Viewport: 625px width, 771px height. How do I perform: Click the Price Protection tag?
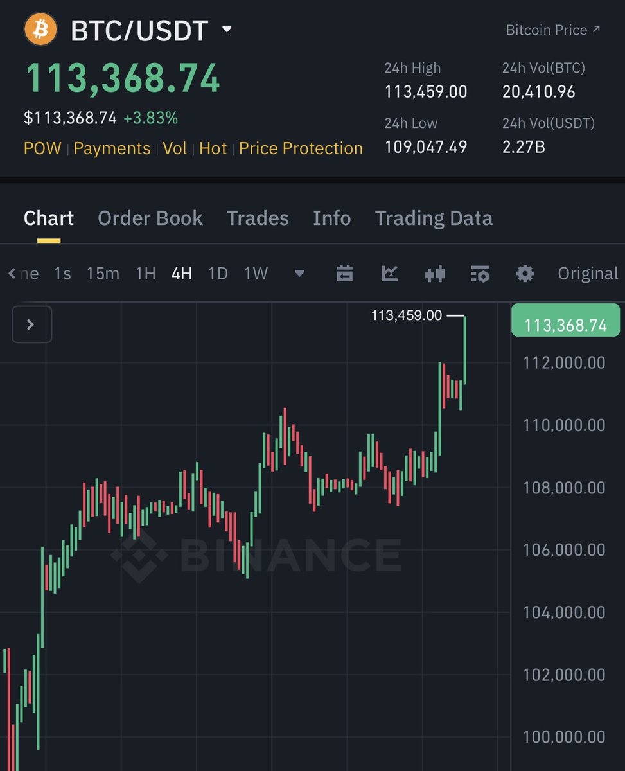click(x=301, y=148)
